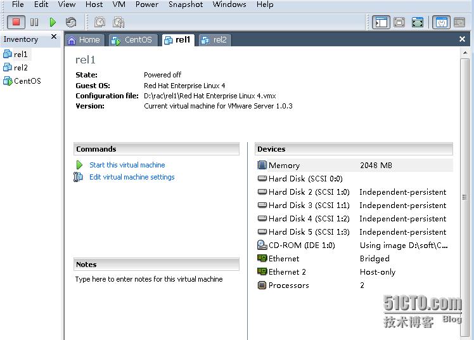Click the green play icon beside Start this virtual machine
The image size is (474, 340).
(79, 165)
